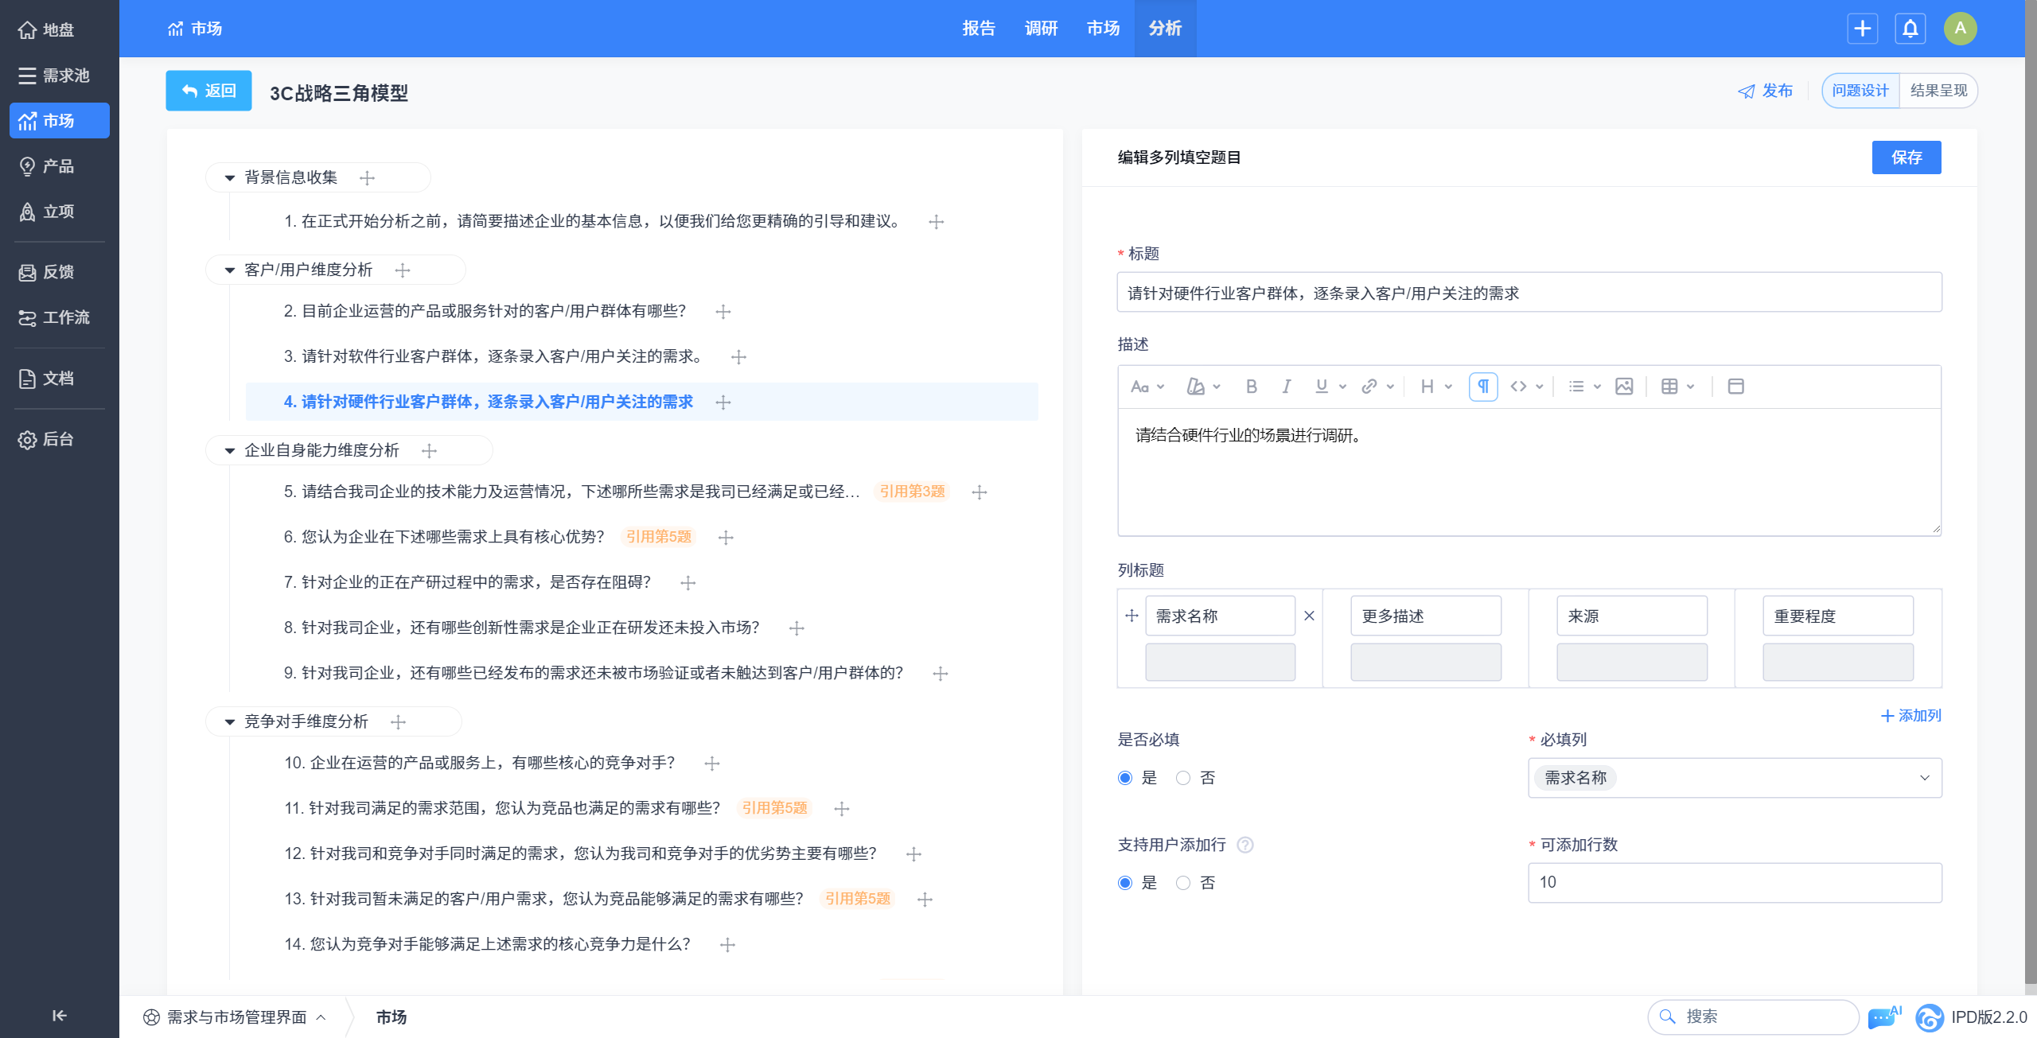Viewport: 2037px width, 1038px height.
Task: Click the 标题 input field
Action: (x=1529, y=293)
